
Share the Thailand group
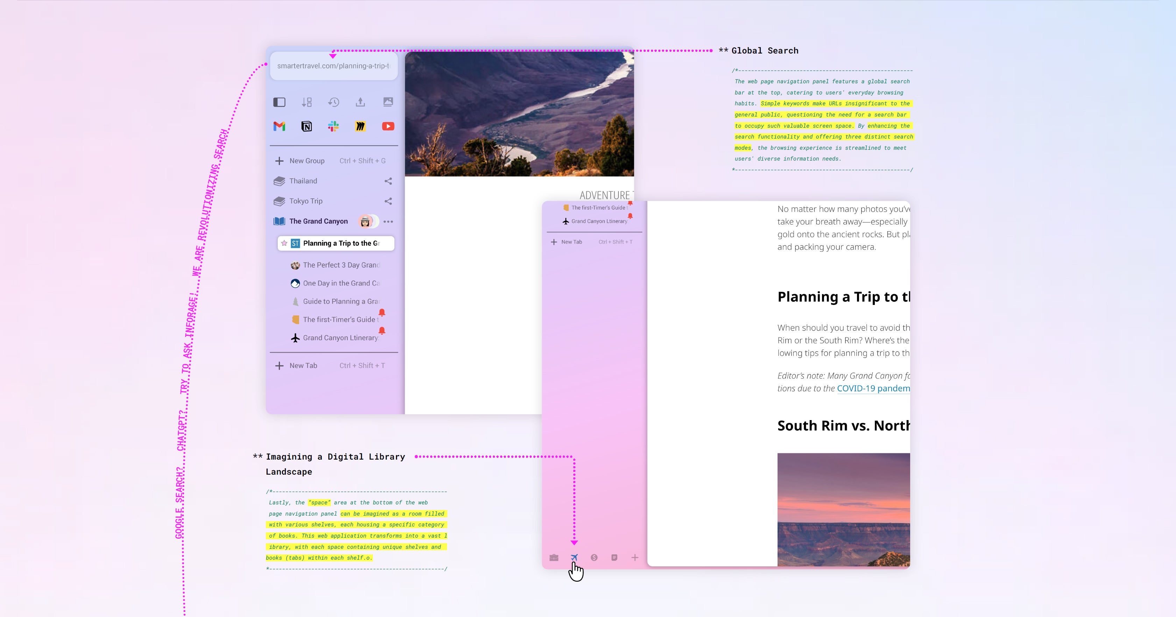(388, 181)
